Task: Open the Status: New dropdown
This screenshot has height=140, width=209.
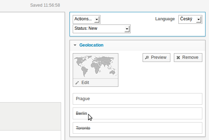Action: coord(102,29)
